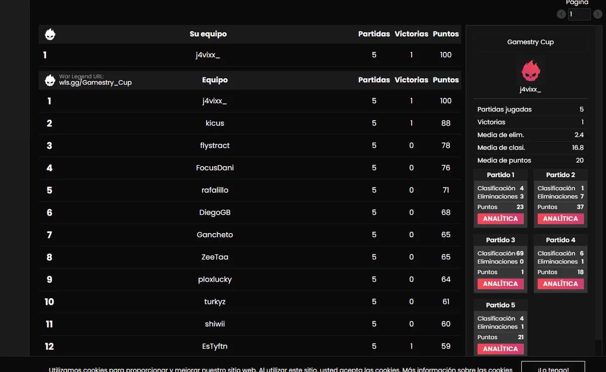606x372 pixels.
Task: Open ANALÍTICA for Partido 4
Action: tap(561, 284)
